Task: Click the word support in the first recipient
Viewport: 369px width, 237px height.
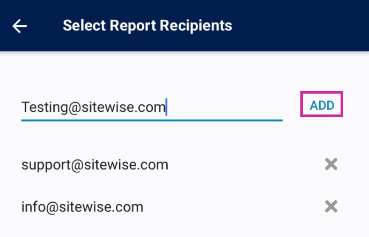Action: [x=45, y=165]
